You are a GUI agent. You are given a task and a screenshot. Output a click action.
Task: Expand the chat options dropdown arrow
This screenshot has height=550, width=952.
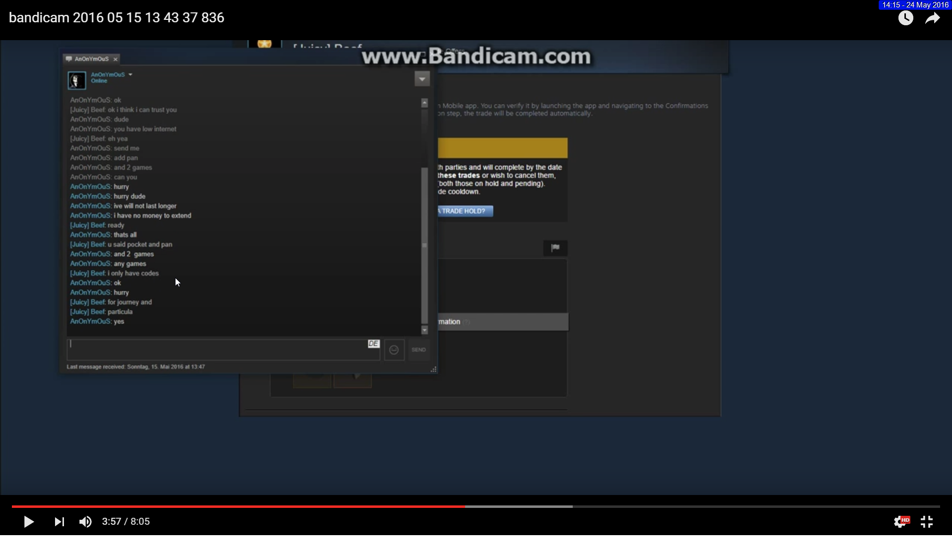coord(422,79)
